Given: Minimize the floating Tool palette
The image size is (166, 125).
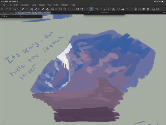Looking at the screenshot, I should coord(6,16).
